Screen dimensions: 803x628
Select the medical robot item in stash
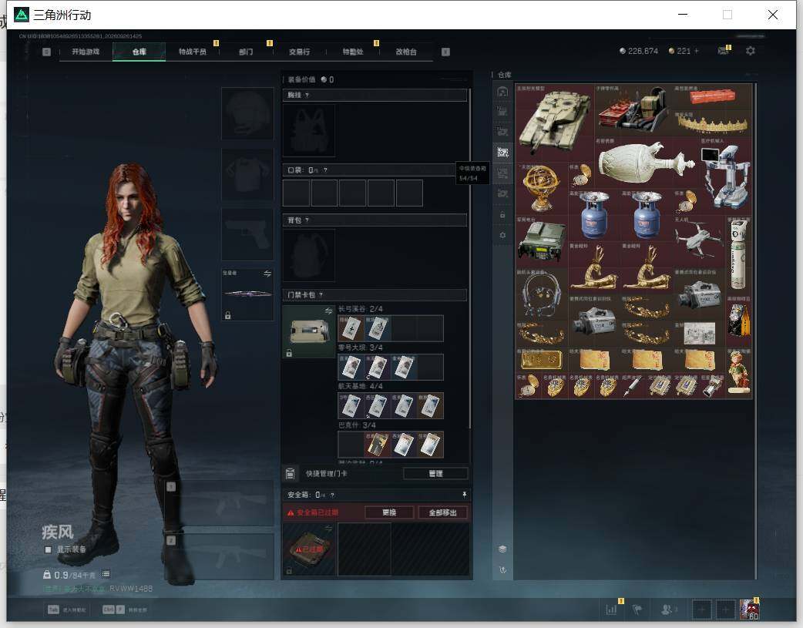pos(724,176)
